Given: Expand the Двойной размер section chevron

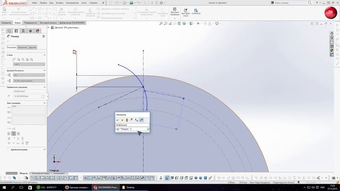Looking at the screenshot, I should tap(45, 150).
